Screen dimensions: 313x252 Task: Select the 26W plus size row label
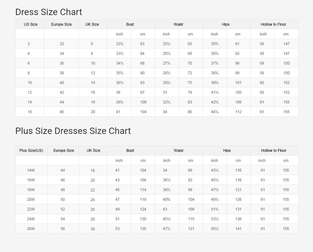pos(31,229)
